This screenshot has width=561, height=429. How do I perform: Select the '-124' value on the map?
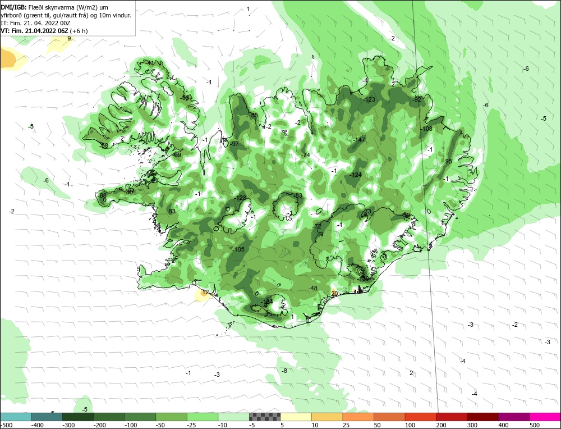pos(355,175)
